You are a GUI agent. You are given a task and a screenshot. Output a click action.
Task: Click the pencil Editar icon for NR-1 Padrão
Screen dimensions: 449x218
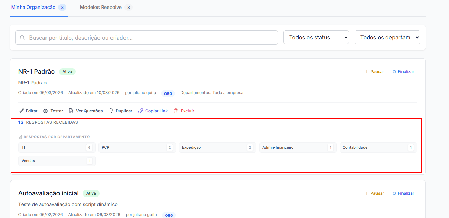click(21, 111)
